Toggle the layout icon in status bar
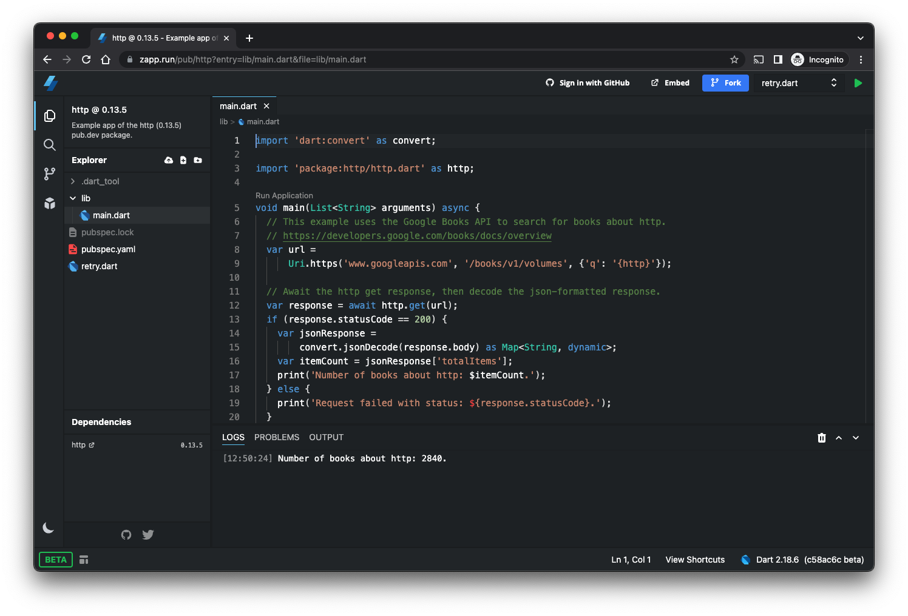This screenshot has width=908, height=616. [84, 560]
